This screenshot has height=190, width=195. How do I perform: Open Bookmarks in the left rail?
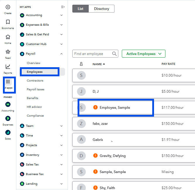(8, 22)
